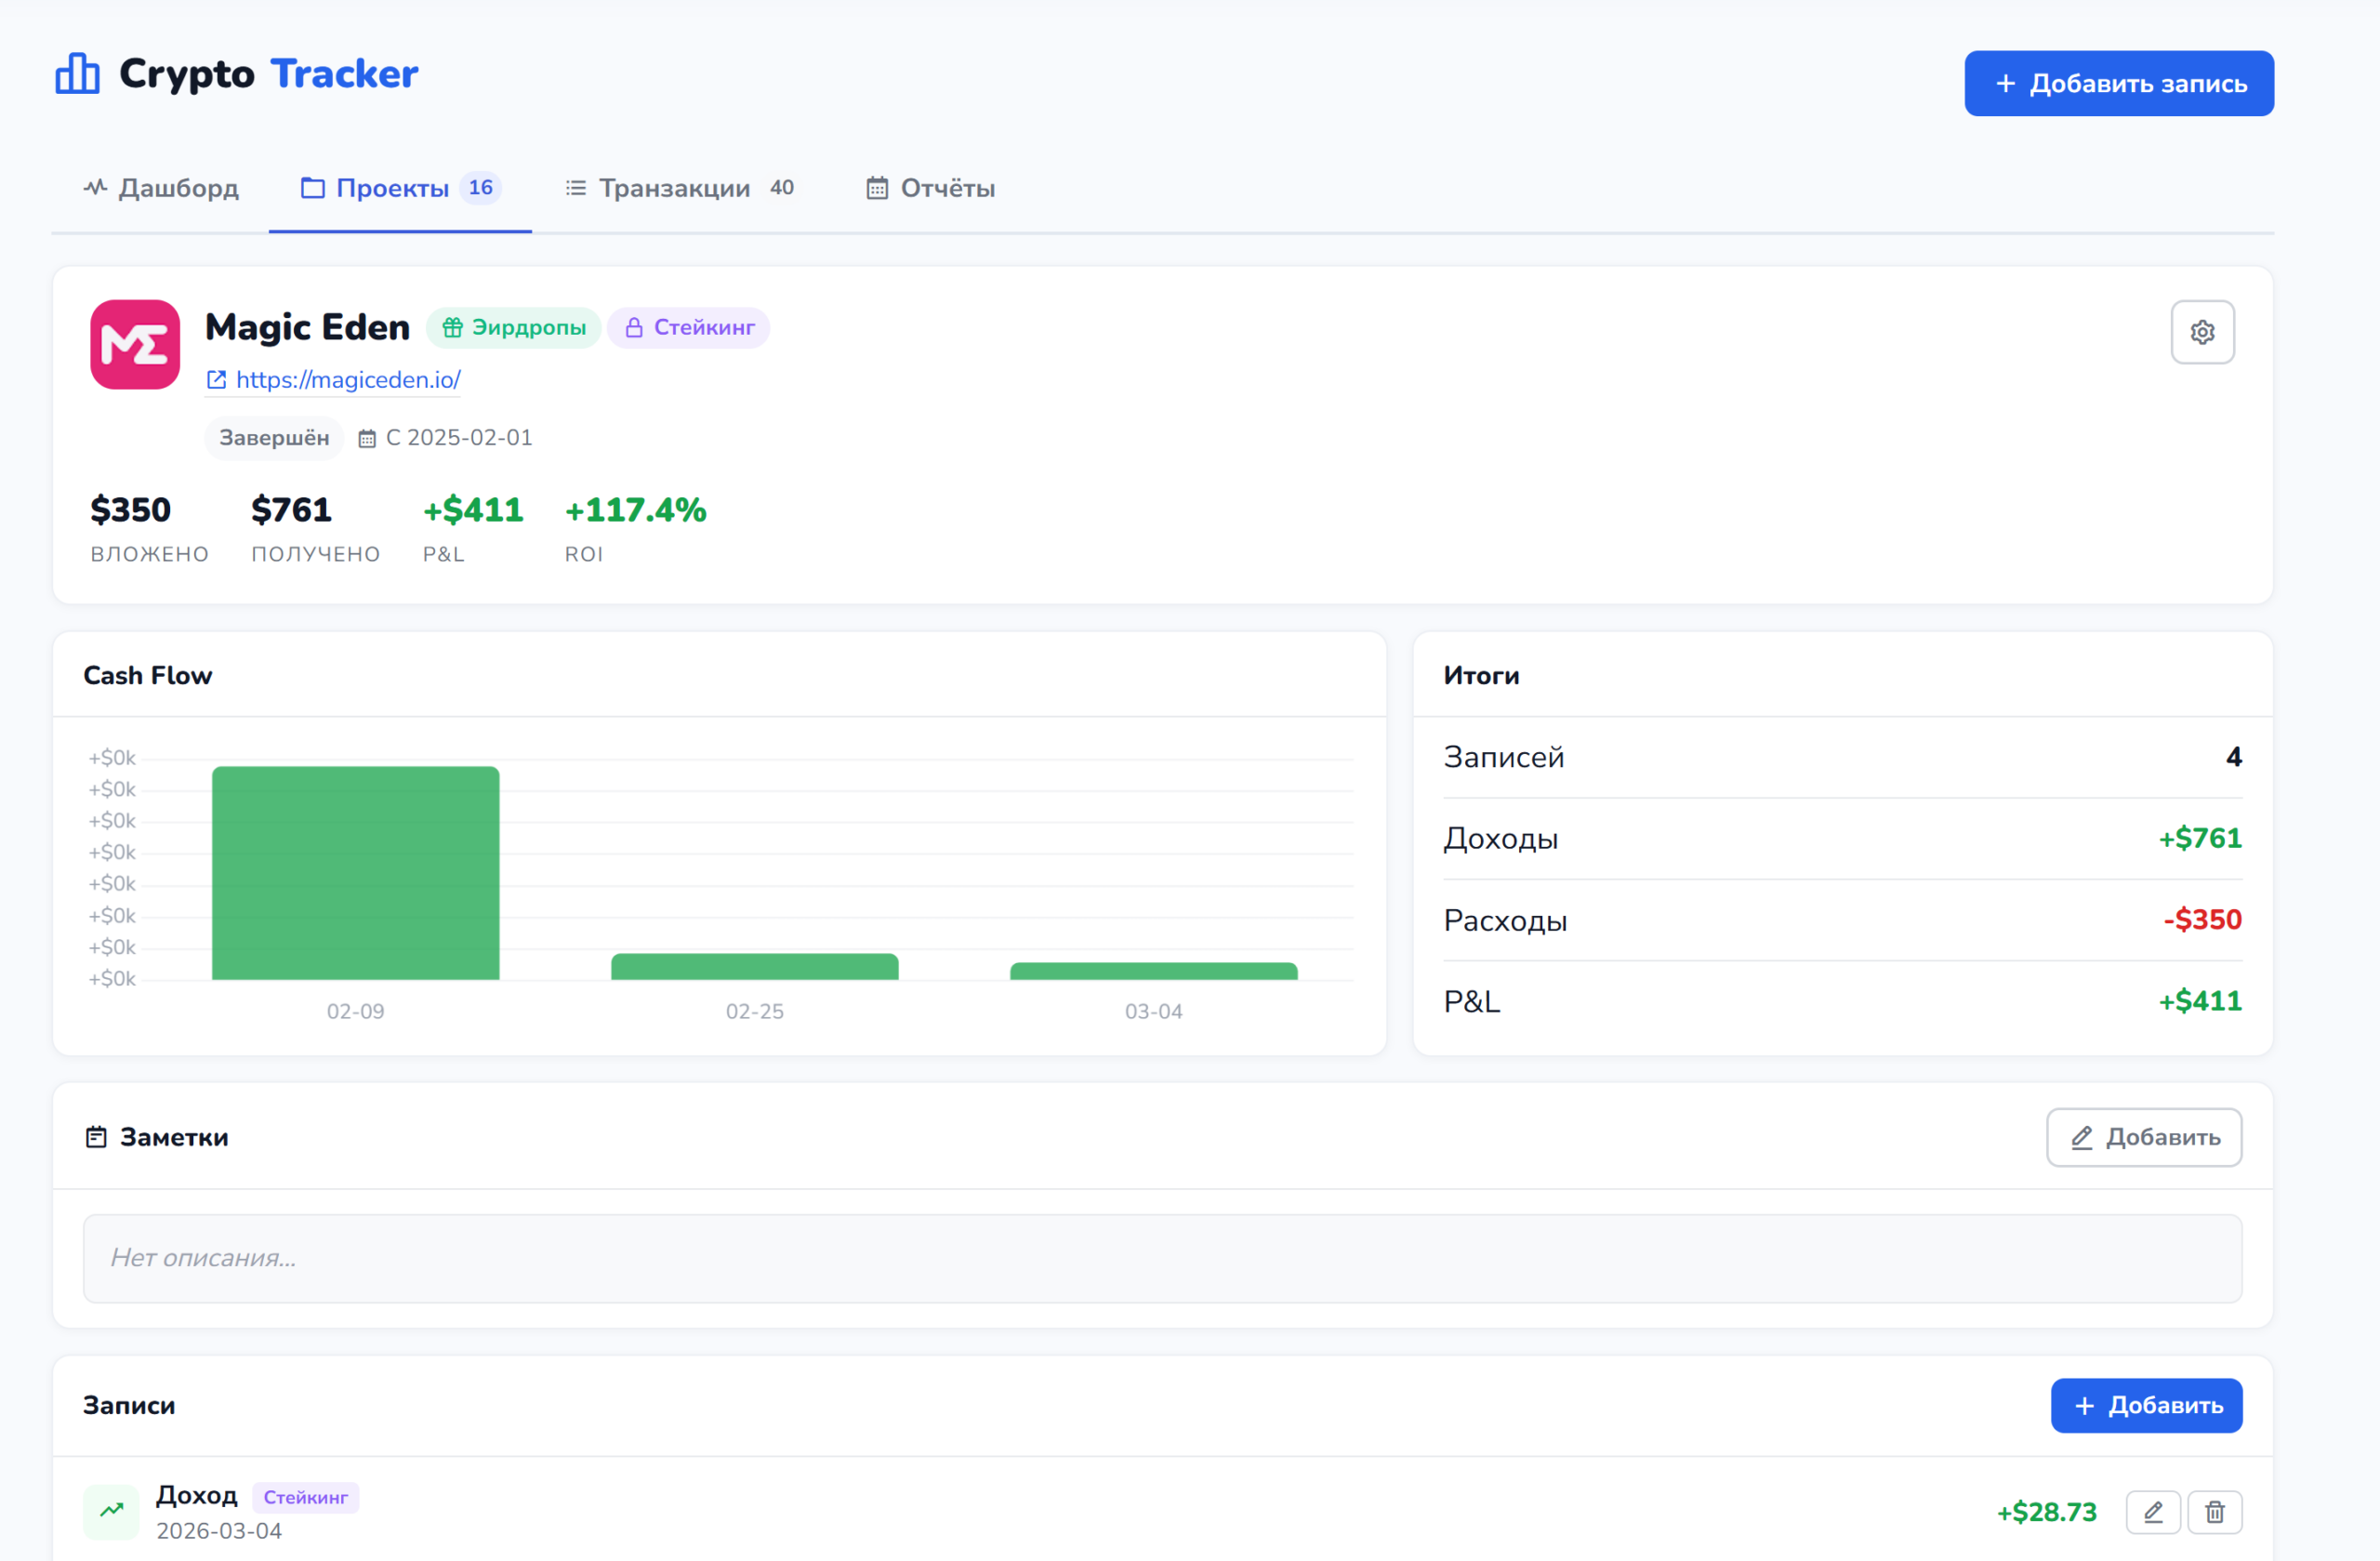Open the project settings gear icon
The width and height of the screenshot is (2380, 1561).
pos(2202,332)
